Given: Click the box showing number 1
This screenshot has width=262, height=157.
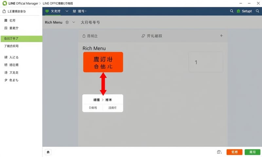Looking at the screenshot, I should point(206,62).
